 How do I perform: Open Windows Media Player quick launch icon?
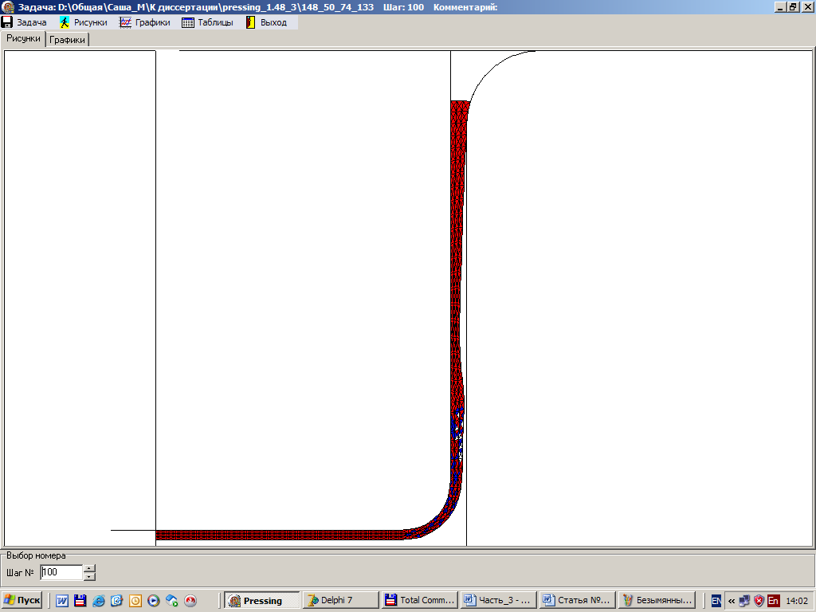tap(154, 601)
